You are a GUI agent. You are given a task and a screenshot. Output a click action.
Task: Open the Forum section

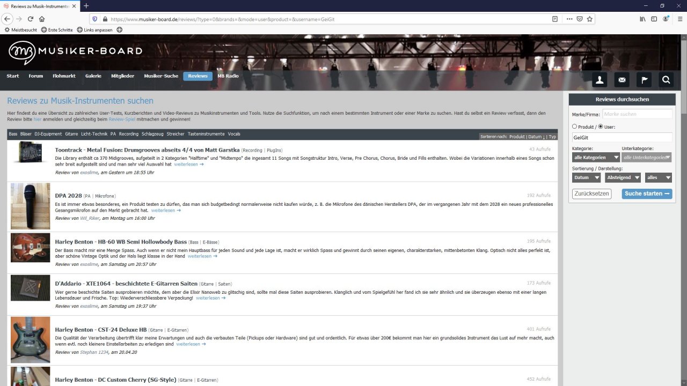pyautogui.click(x=36, y=76)
